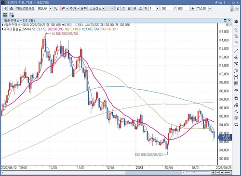The image size is (241, 176).
Task: Click the 114,787(2022/09/28) high marker label
Action: click(x=64, y=34)
